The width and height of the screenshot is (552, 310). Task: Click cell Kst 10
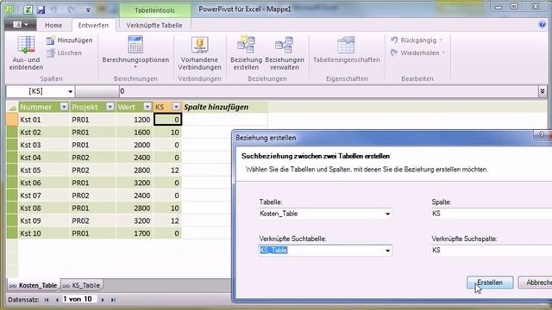[44, 233]
